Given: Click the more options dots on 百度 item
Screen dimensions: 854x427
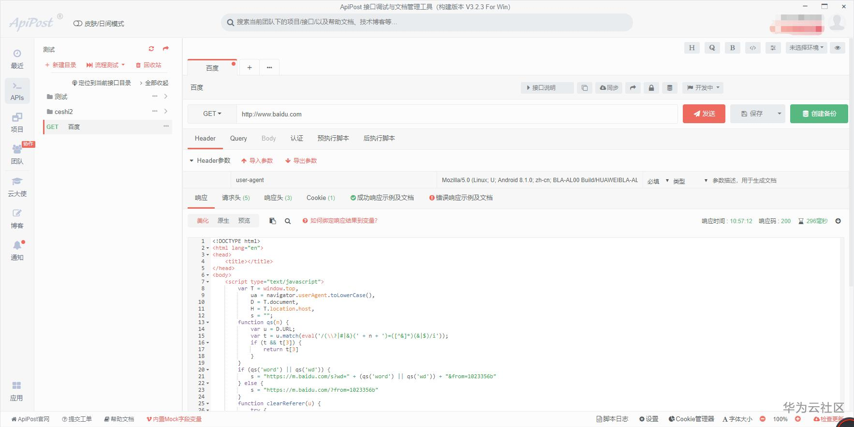Looking at the screenshot, I should (166, 127).
